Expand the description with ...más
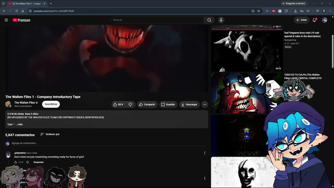This screenshot has height=188, width=334. (19, 124)
